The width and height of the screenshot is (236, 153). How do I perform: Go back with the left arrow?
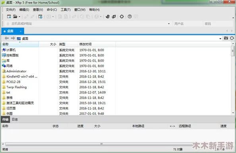(7, 38)
